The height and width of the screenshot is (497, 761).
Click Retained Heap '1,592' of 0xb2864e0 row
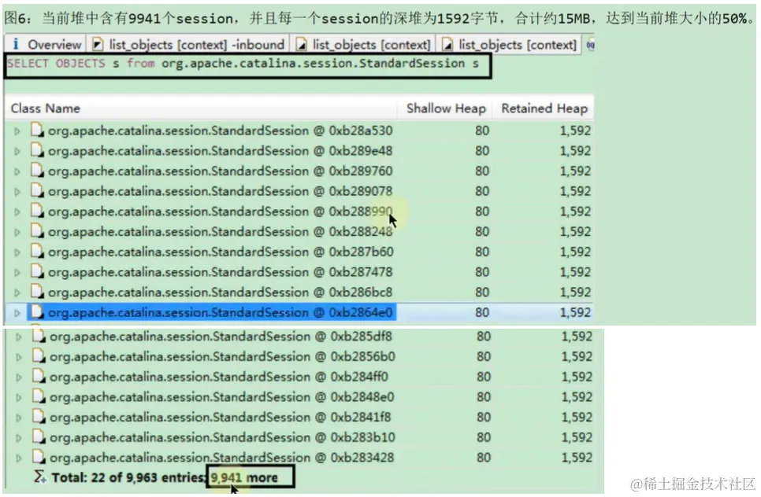coord(575,313)
